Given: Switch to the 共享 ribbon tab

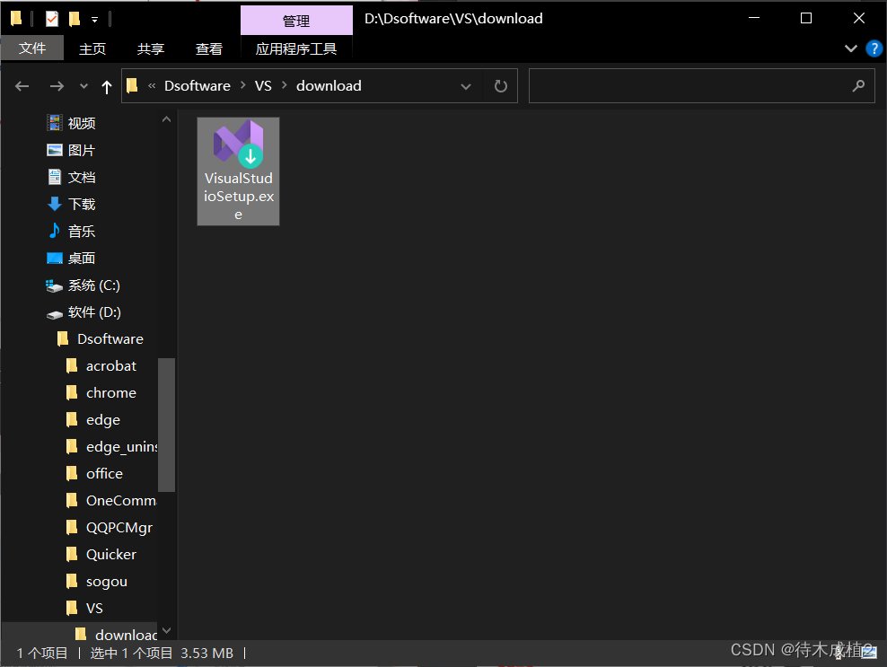Looking at the screenshot, I should 151,49.
